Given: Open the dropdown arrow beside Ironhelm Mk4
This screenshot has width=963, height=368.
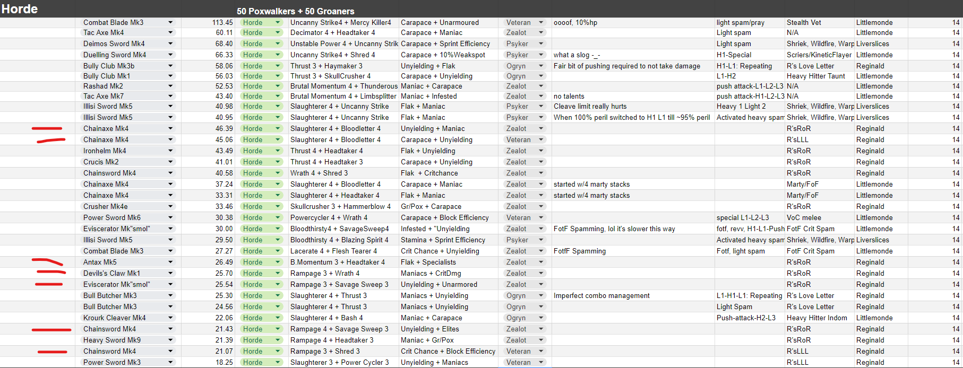Looking at the screenshot, I should [170, 151].
